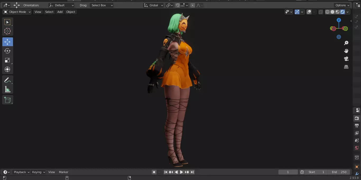Open Global transform orientation dropdown
This screenshot has width=361, height=180.
coord(154,5)
